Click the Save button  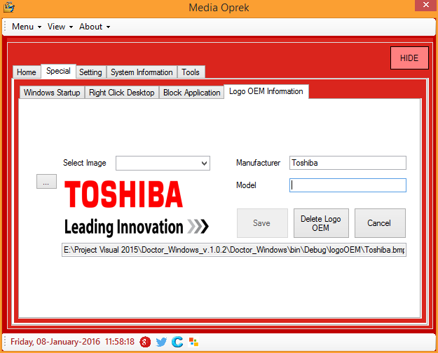[262, 223]
